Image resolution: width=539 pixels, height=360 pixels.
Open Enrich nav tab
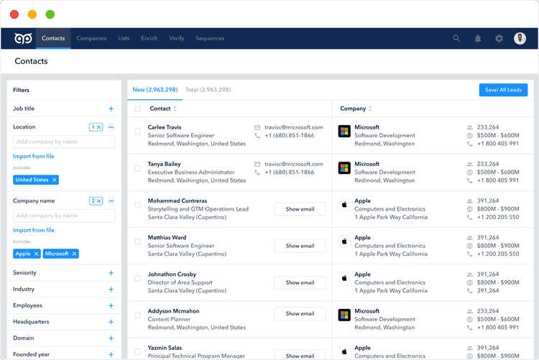[x=149, y=38]
